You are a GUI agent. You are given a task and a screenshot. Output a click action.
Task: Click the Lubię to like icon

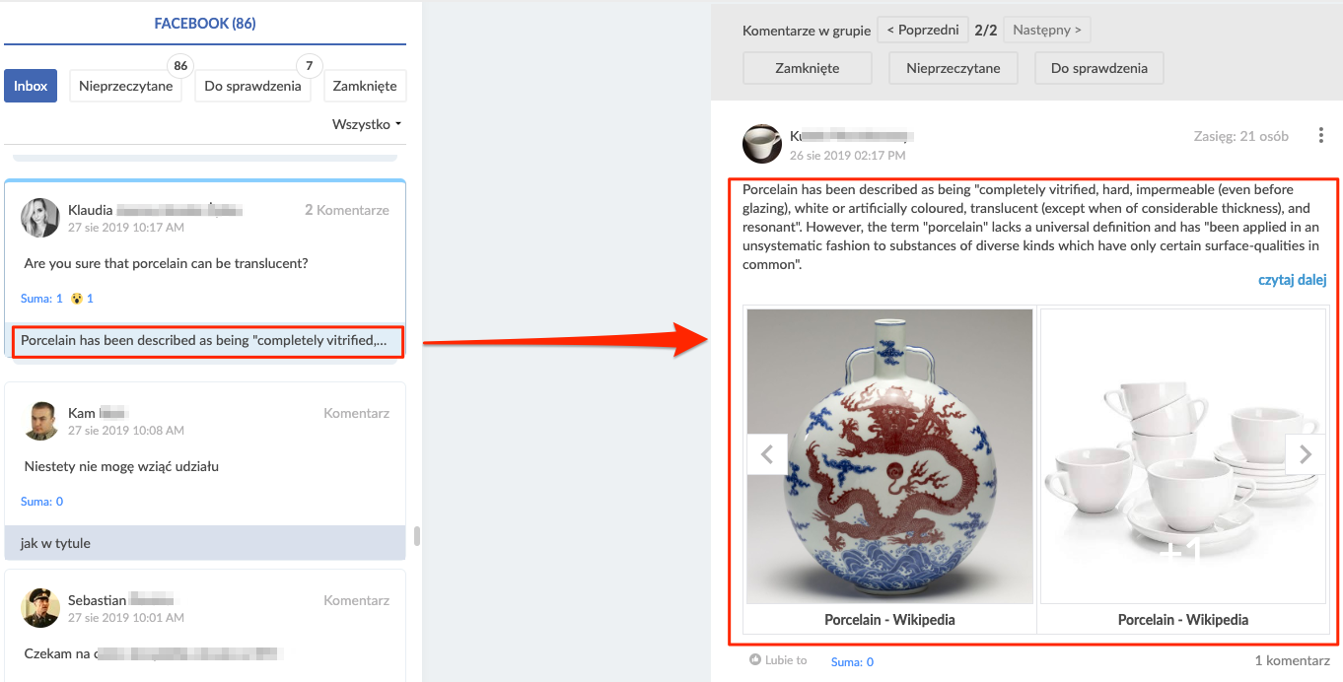point(755,660)
